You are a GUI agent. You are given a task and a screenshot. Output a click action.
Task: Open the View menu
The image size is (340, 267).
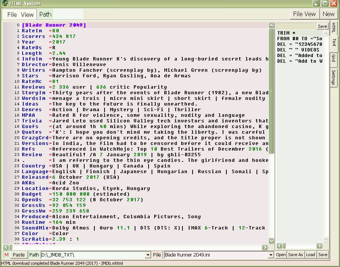coord(27,15)
